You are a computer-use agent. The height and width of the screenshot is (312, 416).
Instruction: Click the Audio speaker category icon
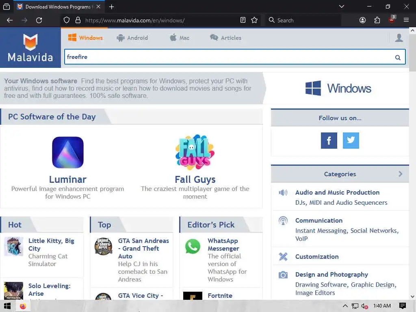[x=283, y=193]
